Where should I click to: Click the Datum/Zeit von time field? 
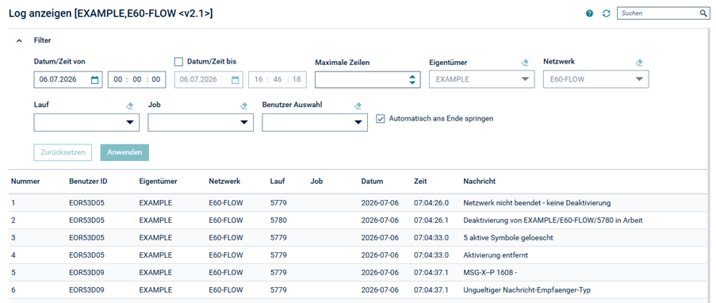click(137, 79)
